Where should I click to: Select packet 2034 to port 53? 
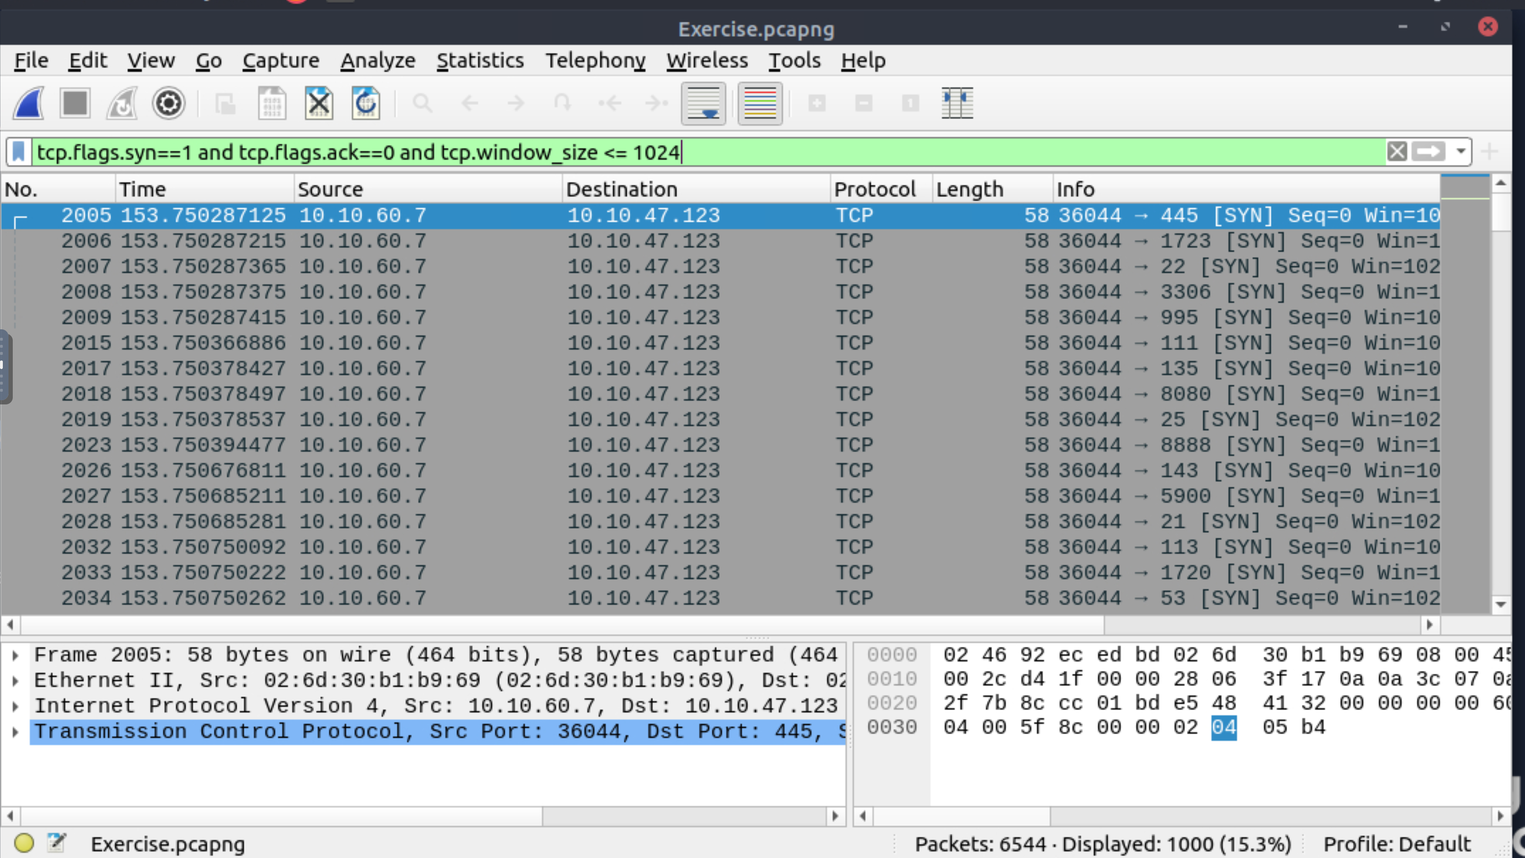pyautogui.click(x=721, y=599)
